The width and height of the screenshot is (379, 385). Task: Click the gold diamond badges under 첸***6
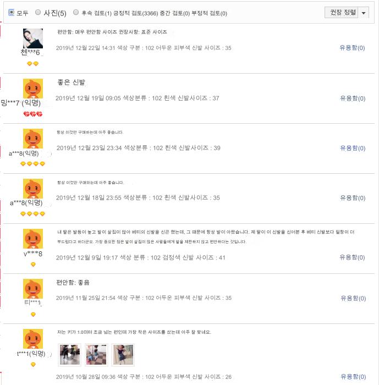coord(32,64)
